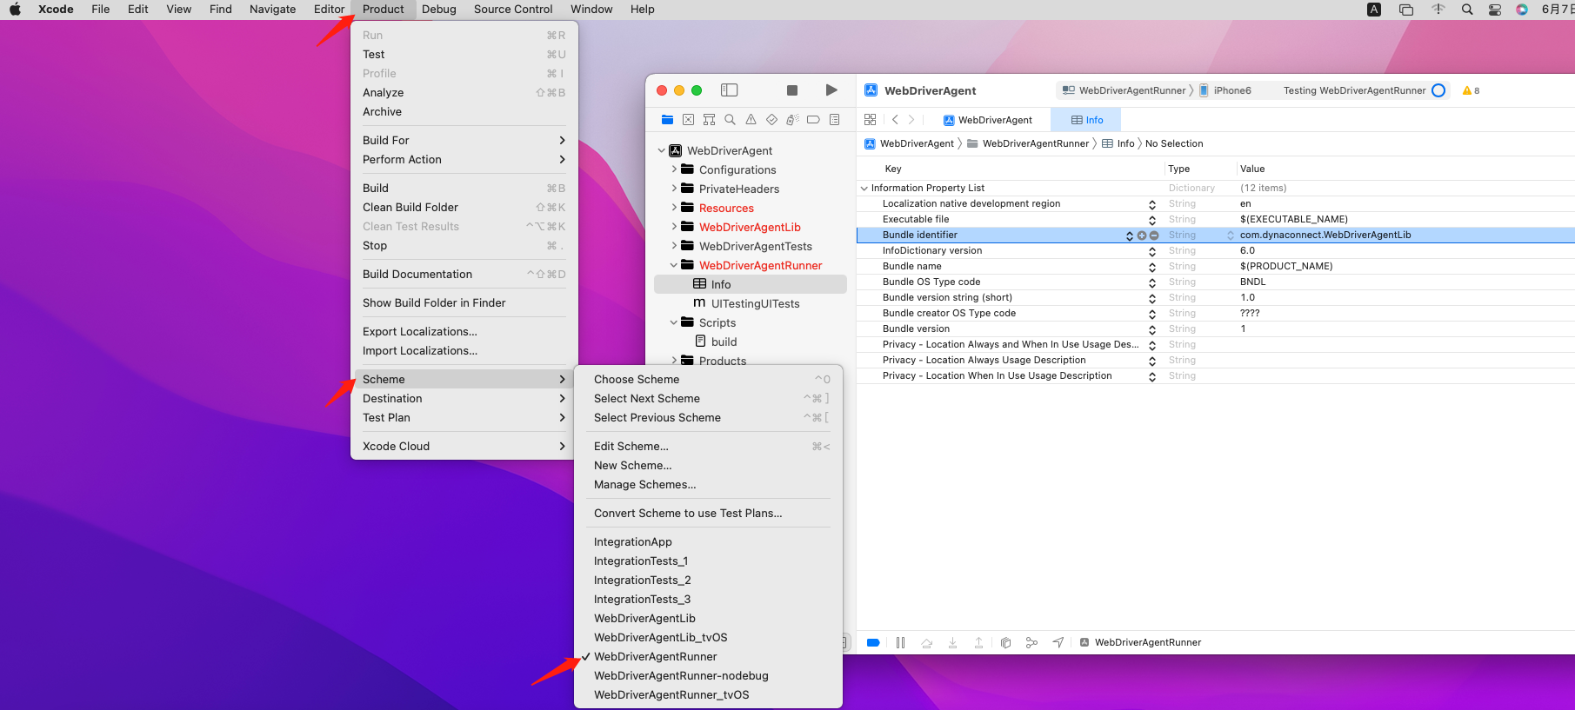Open the Find navigator magnifier icon
Image resolution: width=1575 pixels, height=710 pixels.
(730, 120)
